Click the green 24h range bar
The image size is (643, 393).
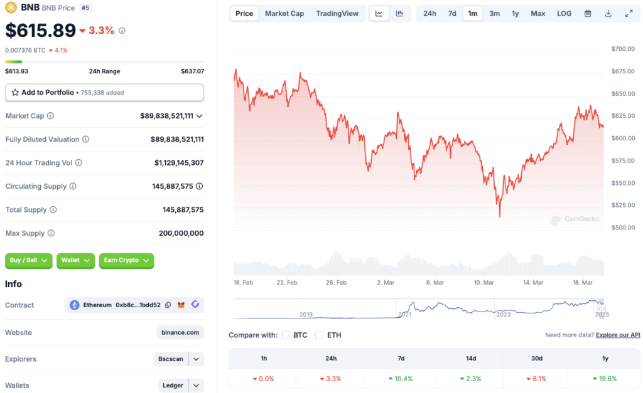(x=13, y=61)
